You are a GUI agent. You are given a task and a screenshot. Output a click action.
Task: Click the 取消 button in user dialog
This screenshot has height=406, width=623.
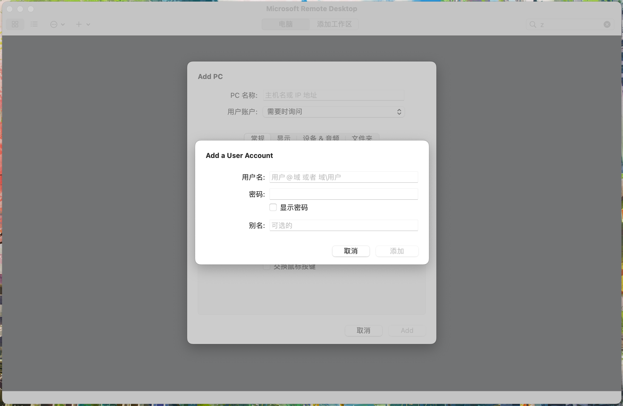coord(351,251)
